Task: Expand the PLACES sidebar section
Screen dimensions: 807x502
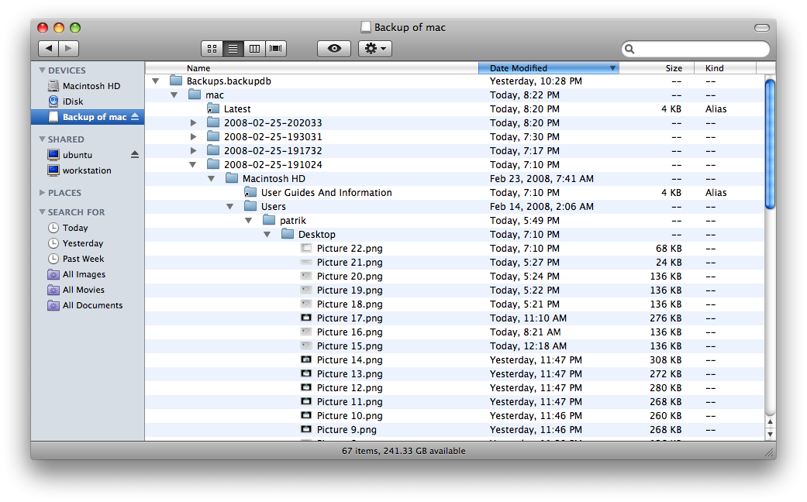Action: click(42, 192)
